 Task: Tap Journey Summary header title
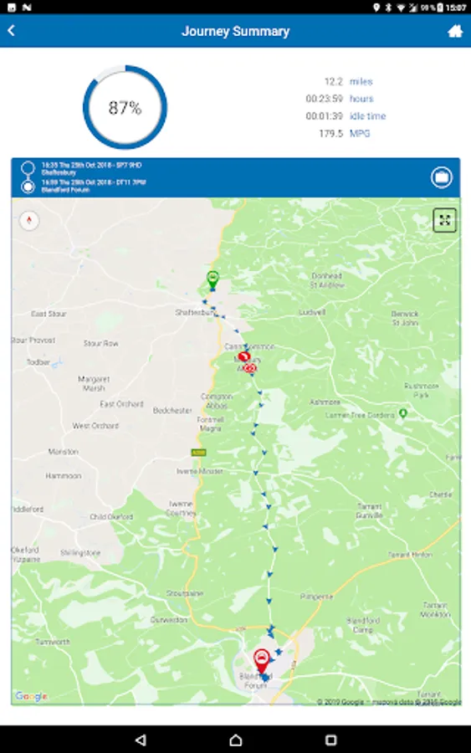[235, 31]
